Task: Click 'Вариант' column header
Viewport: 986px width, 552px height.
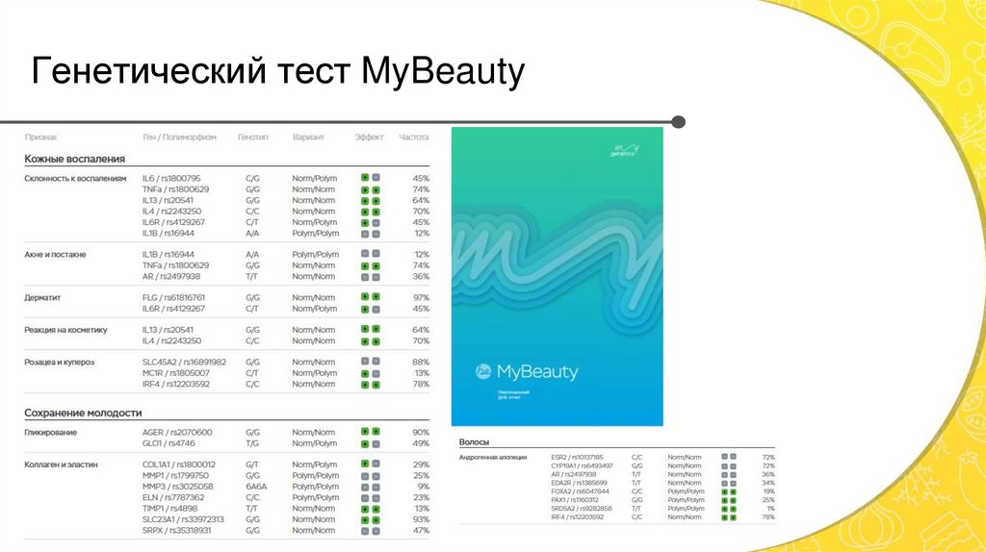Action: coord(308,137)
